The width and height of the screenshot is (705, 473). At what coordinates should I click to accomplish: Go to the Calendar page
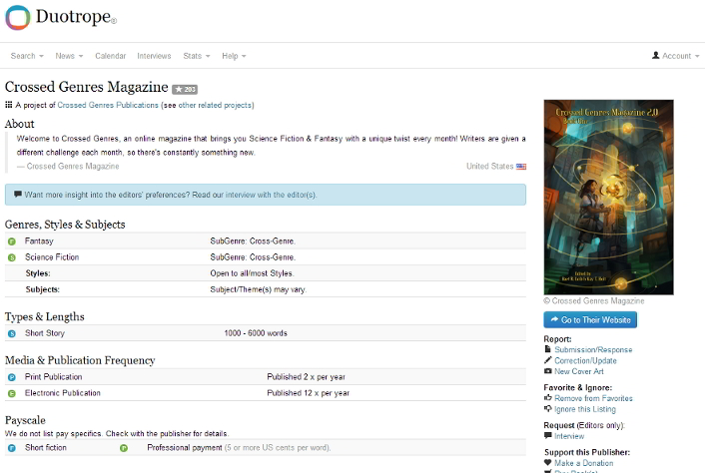click(x=110, y=56)
